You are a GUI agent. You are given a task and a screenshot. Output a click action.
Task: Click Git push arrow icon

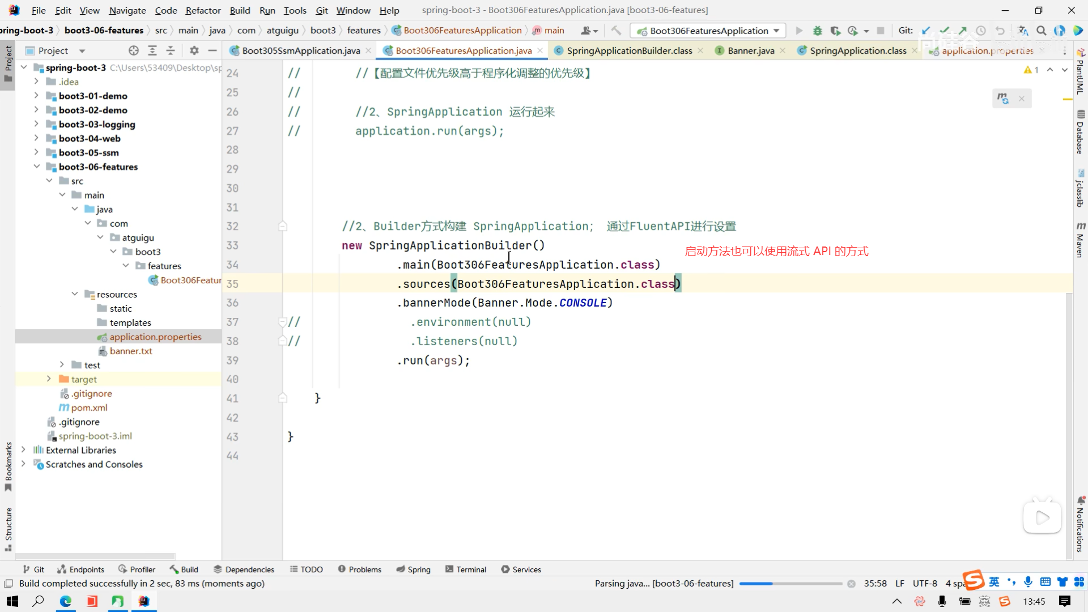tap(963, 31)
